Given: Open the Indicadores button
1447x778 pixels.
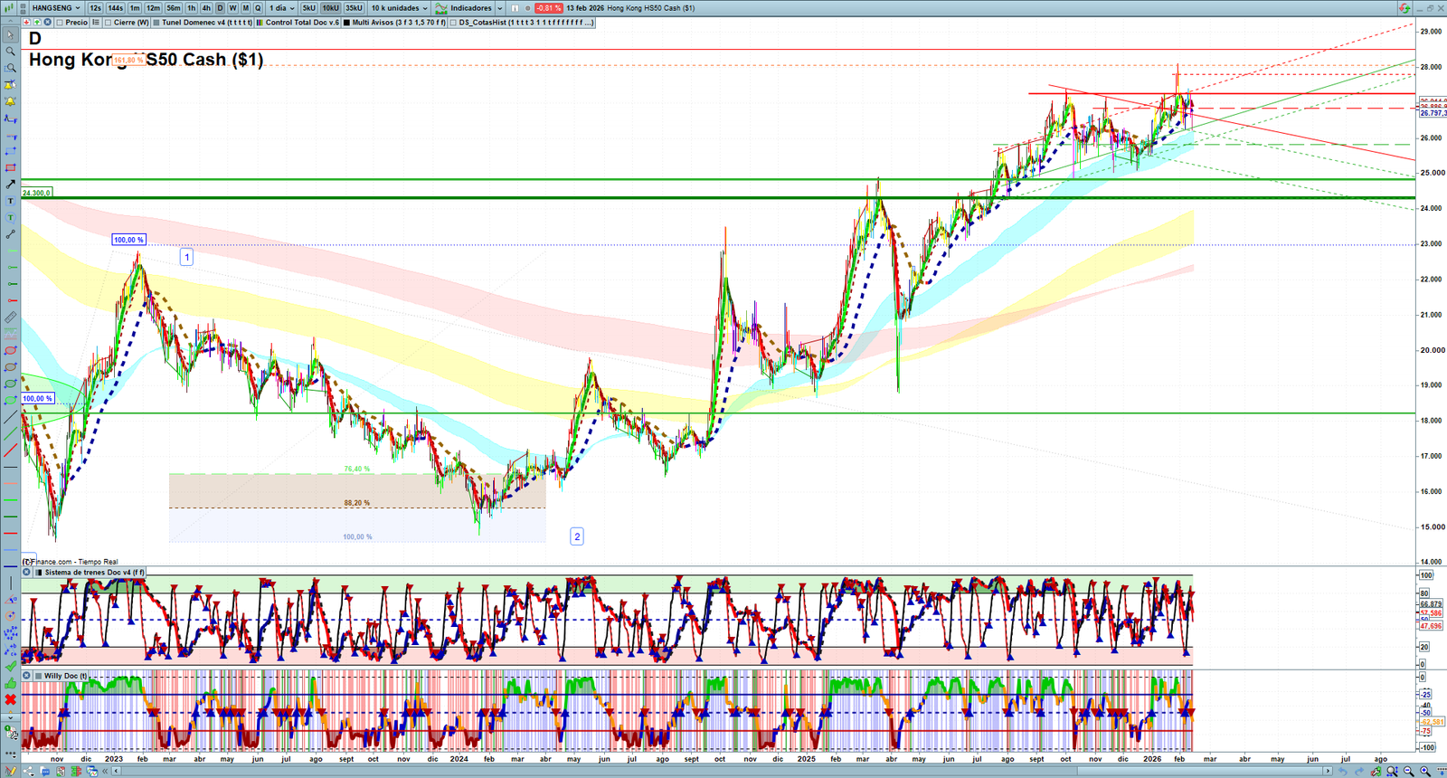Looking at the screenshot, I should point(469,8).
